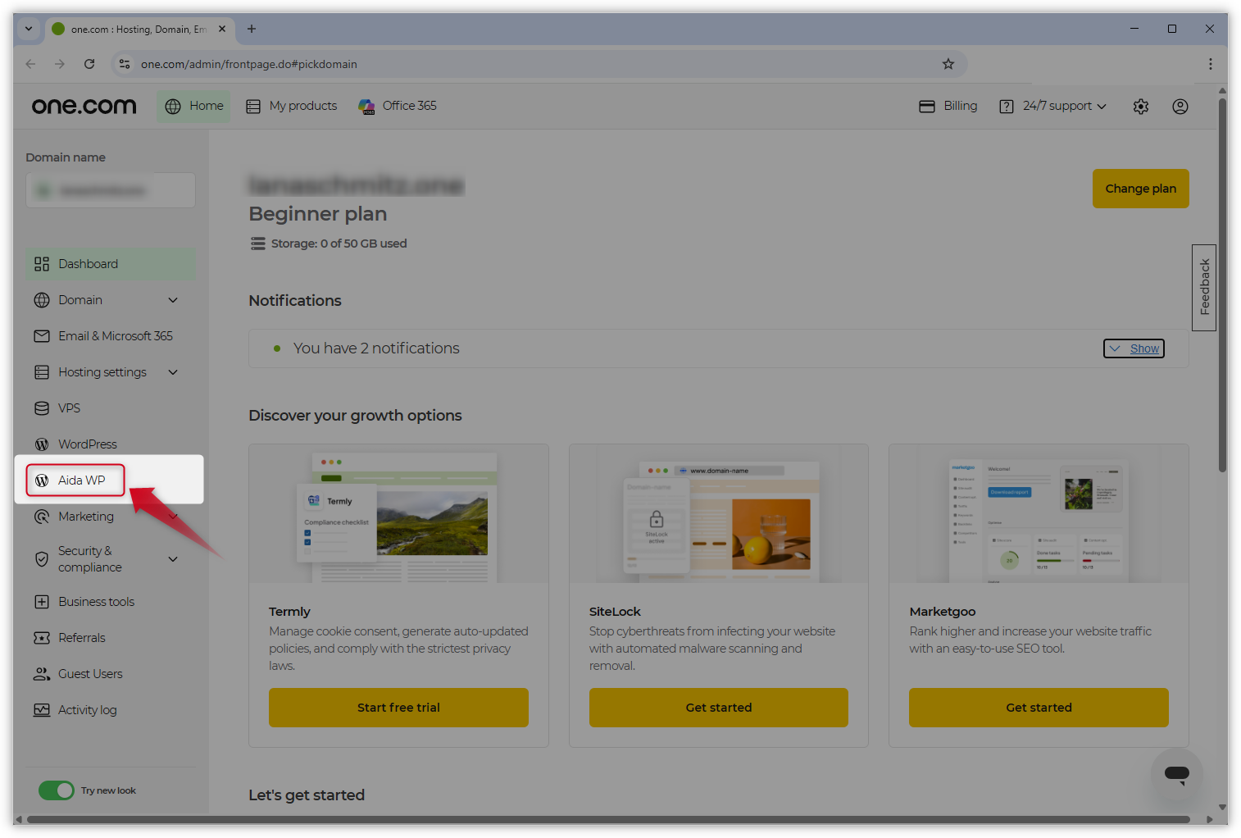The height and width of the screenshot is (838, 1241).
Task: Click the Termly preview thumbnail
Action: click(x=398, y=514)
